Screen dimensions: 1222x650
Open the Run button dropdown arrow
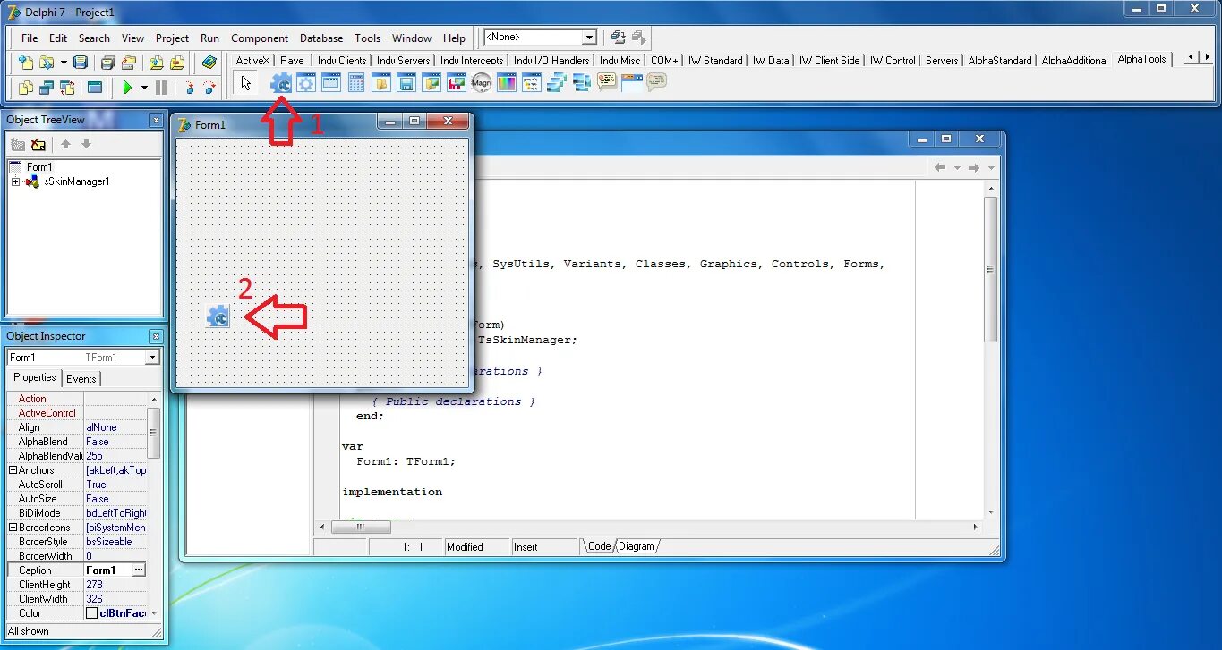click(143, 88)
